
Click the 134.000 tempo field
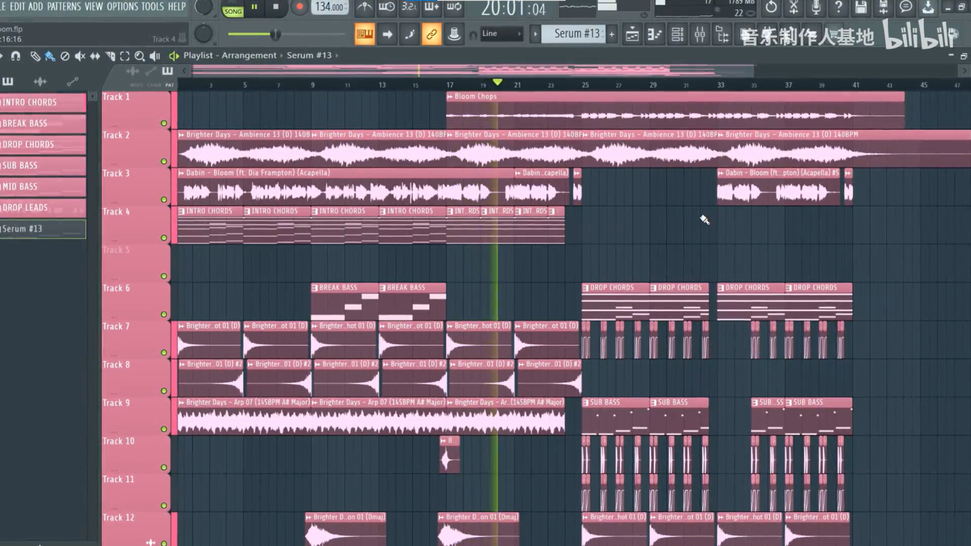pyautogui.click(x=329, y=7)
